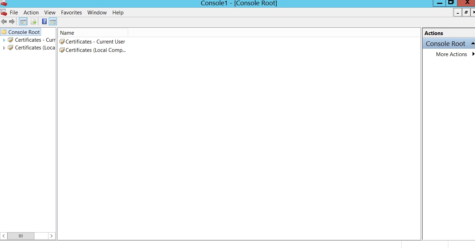Select Certificates (Local Computer) list item
The height and width of the screenshot is (248, 475).
(95, 50)
